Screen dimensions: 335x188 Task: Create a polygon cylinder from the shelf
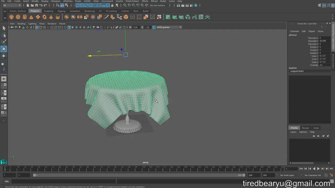pyautogui.click(x=25, y=17)
